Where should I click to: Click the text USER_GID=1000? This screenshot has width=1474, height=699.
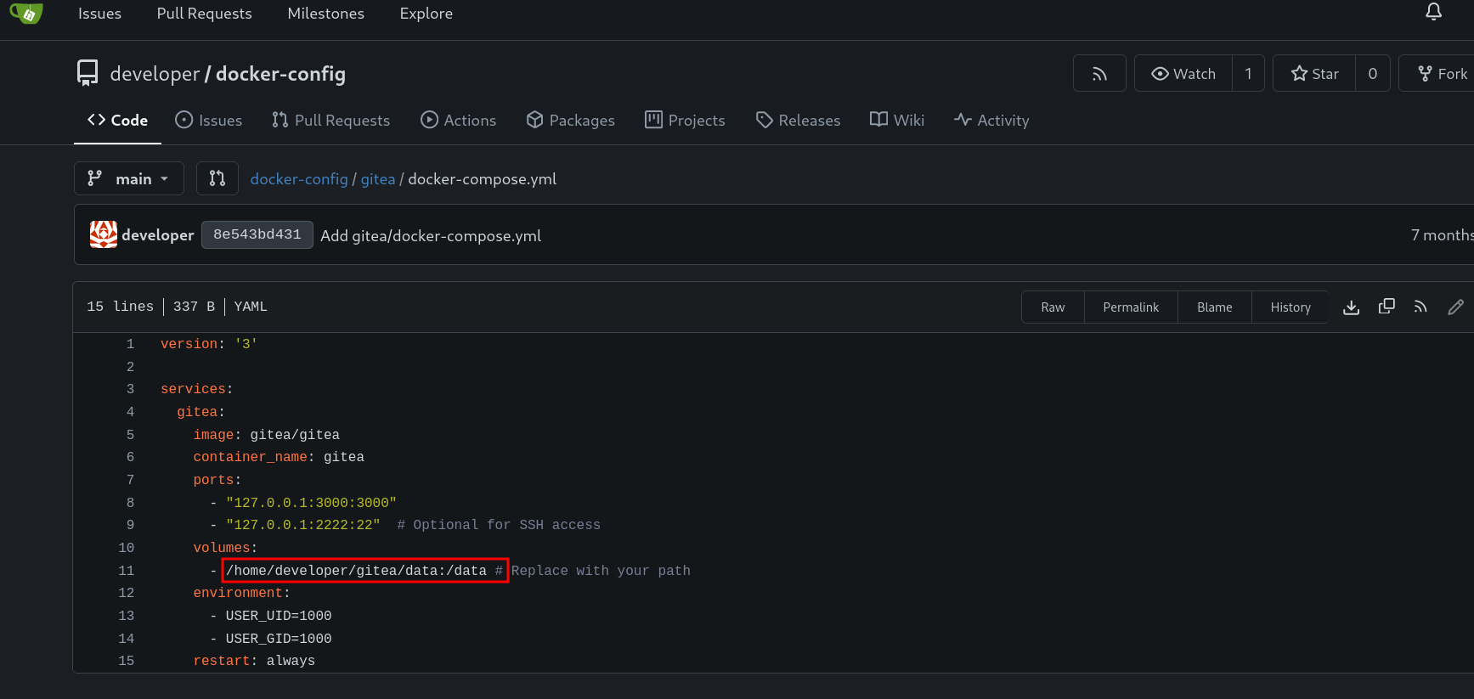(279, 639)
